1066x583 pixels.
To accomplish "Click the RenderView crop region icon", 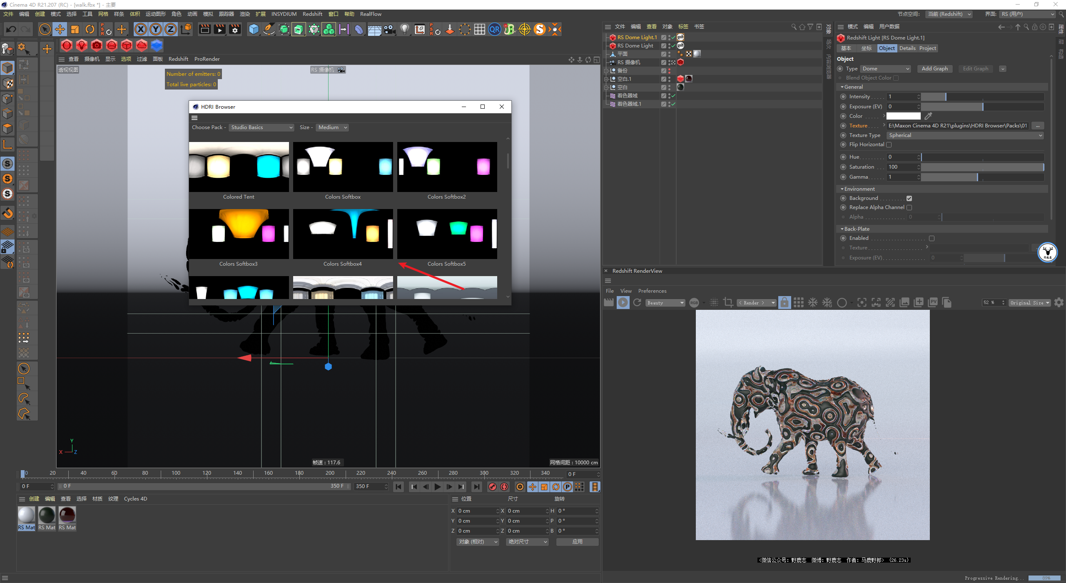I will [x=728, y=303].
